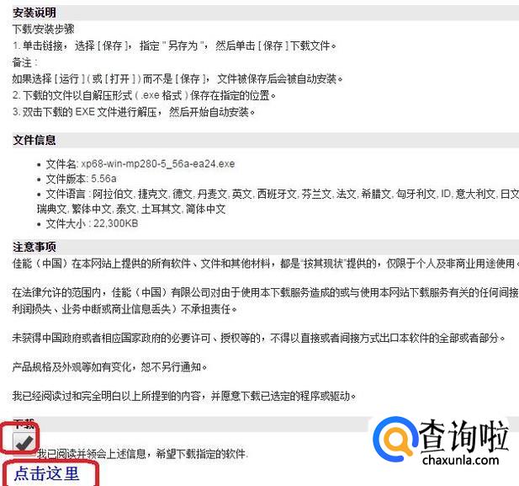The height and width of the screenshot is (486, 519).
Task: Click the 点击这里 download link
Action: coord(46,473)
